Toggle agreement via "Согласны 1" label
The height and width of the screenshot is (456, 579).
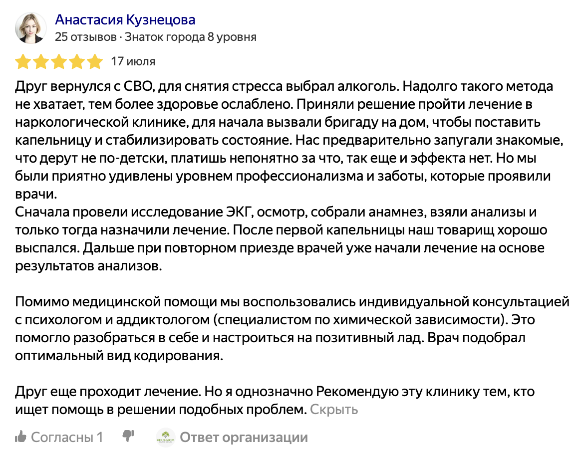(67, 438)
